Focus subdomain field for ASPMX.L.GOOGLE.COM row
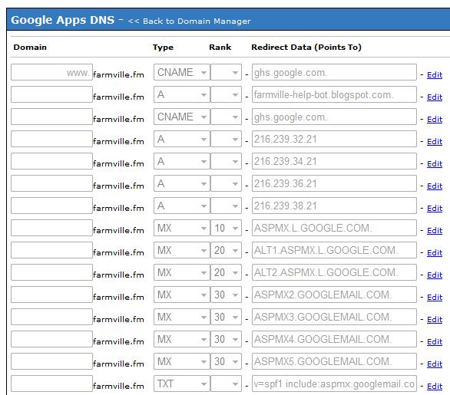 point(51,228)
